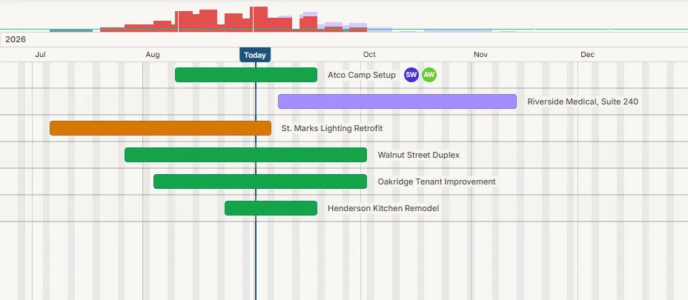Click the Riverside Medical, Suite 240 label

(583, 101)
